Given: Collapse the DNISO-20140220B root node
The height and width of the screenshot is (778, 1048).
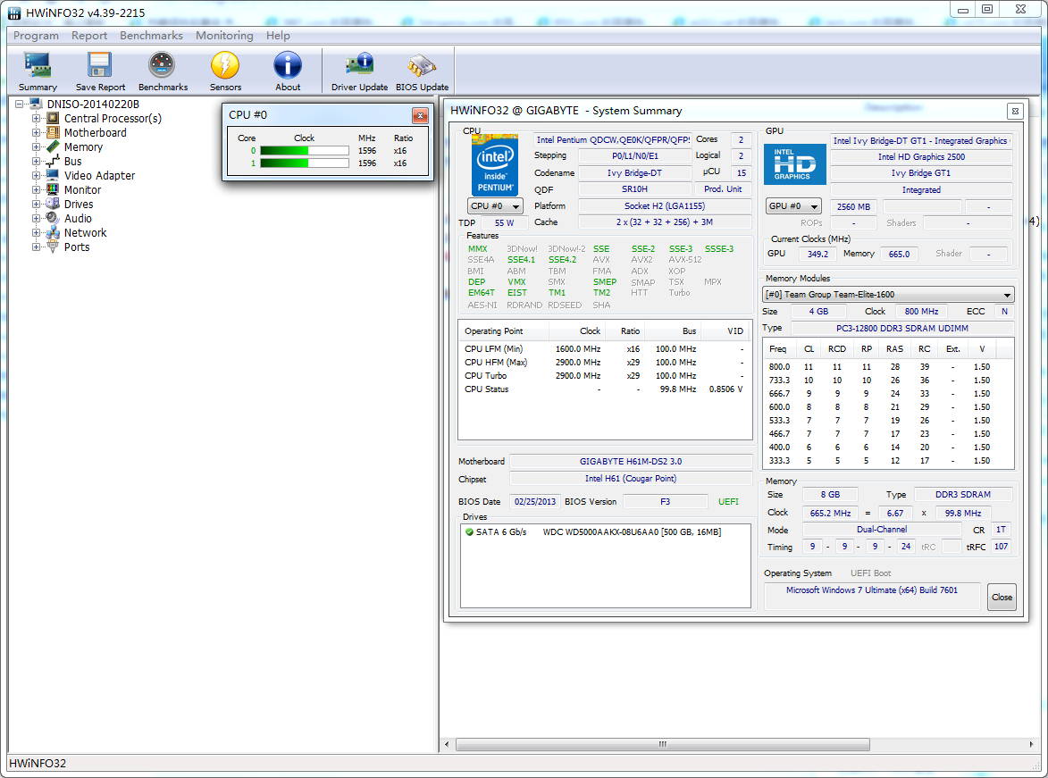Looking at the screenshot, I should coord(20,105).
